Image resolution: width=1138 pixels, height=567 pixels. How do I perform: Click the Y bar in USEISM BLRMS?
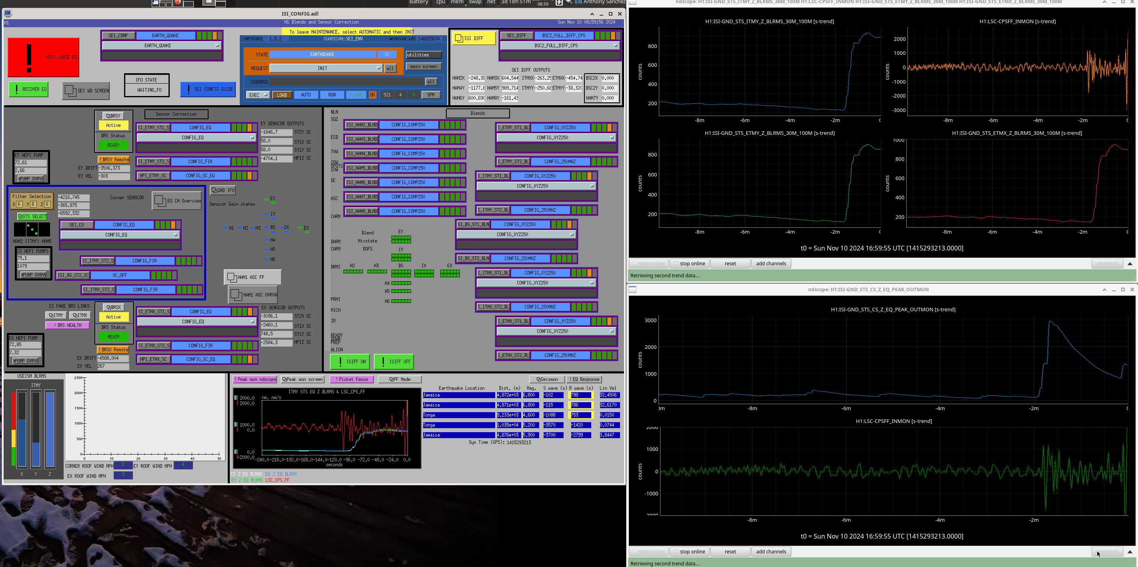pos(36,429)
